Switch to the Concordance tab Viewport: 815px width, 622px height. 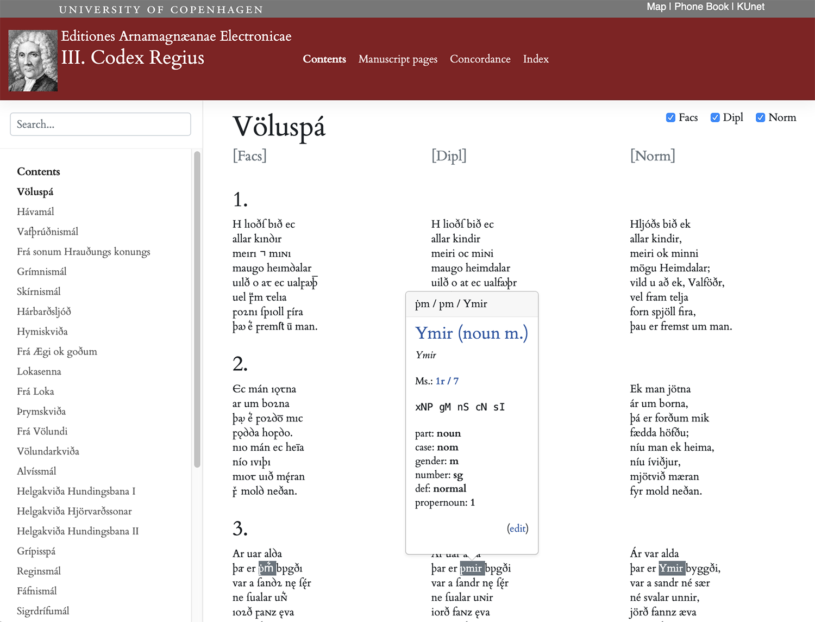480,59
